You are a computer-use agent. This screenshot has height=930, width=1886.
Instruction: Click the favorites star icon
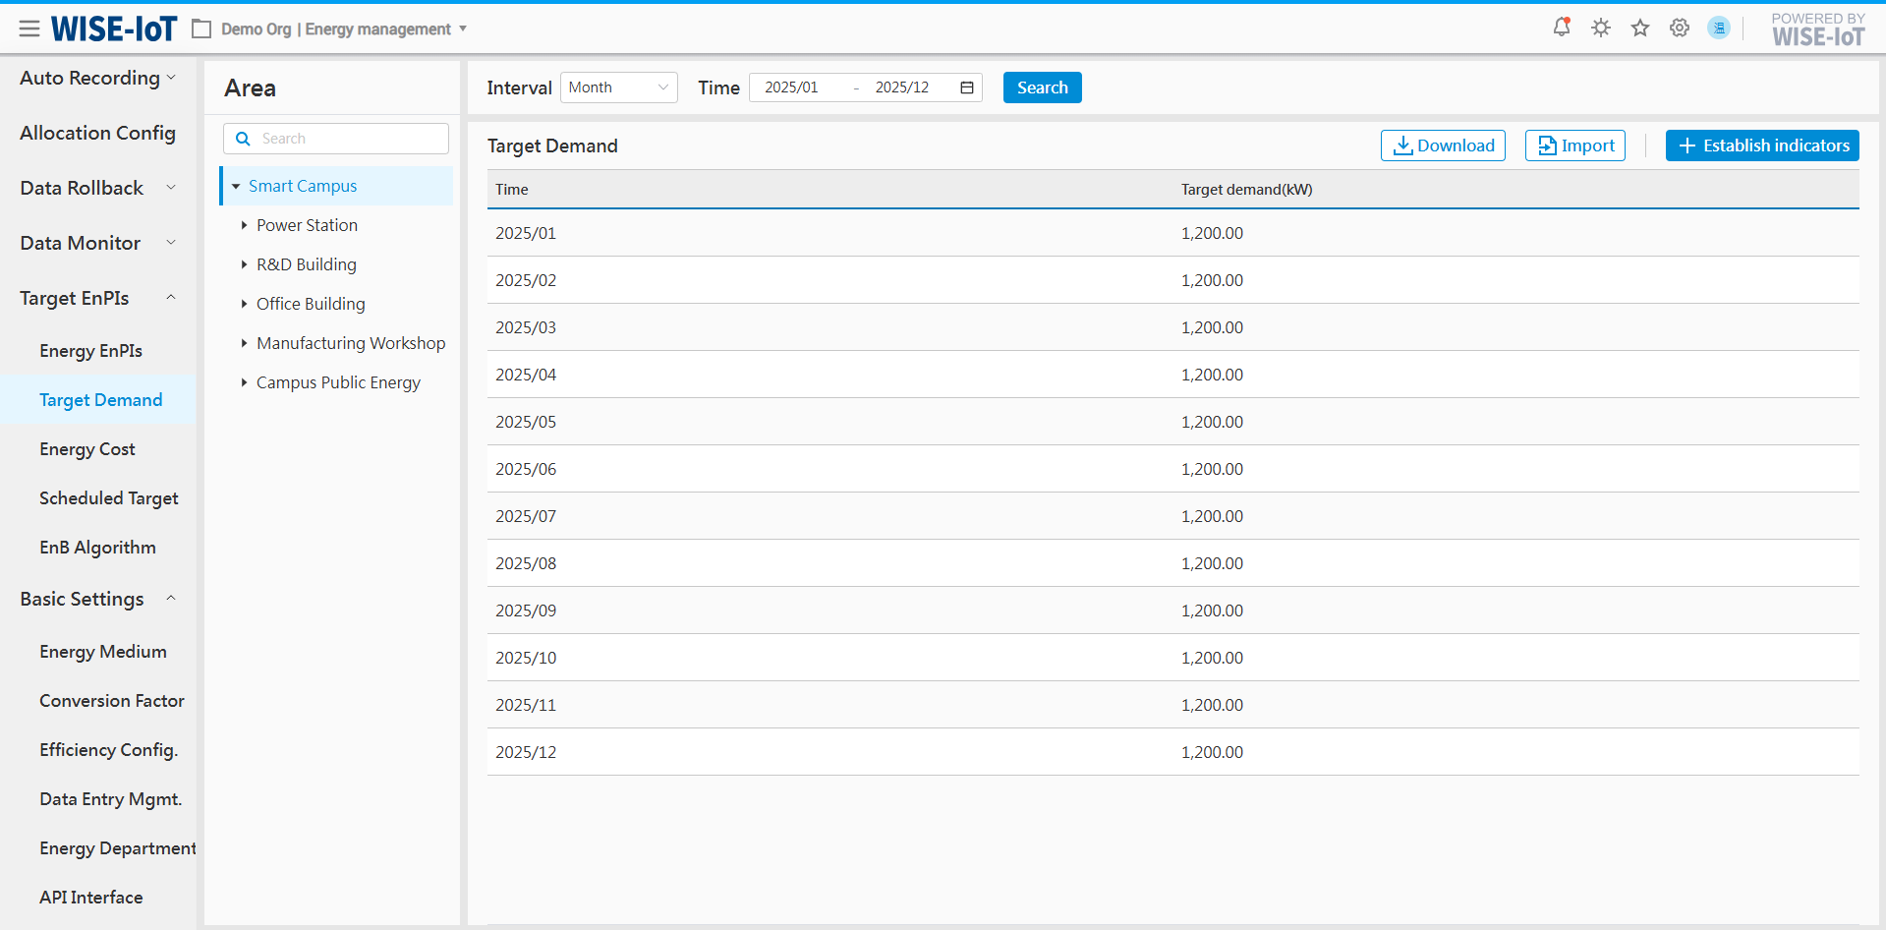click(1640, 28)
